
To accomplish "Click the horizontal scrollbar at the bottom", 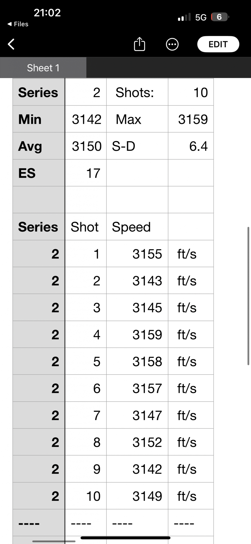I will point(54,541).
